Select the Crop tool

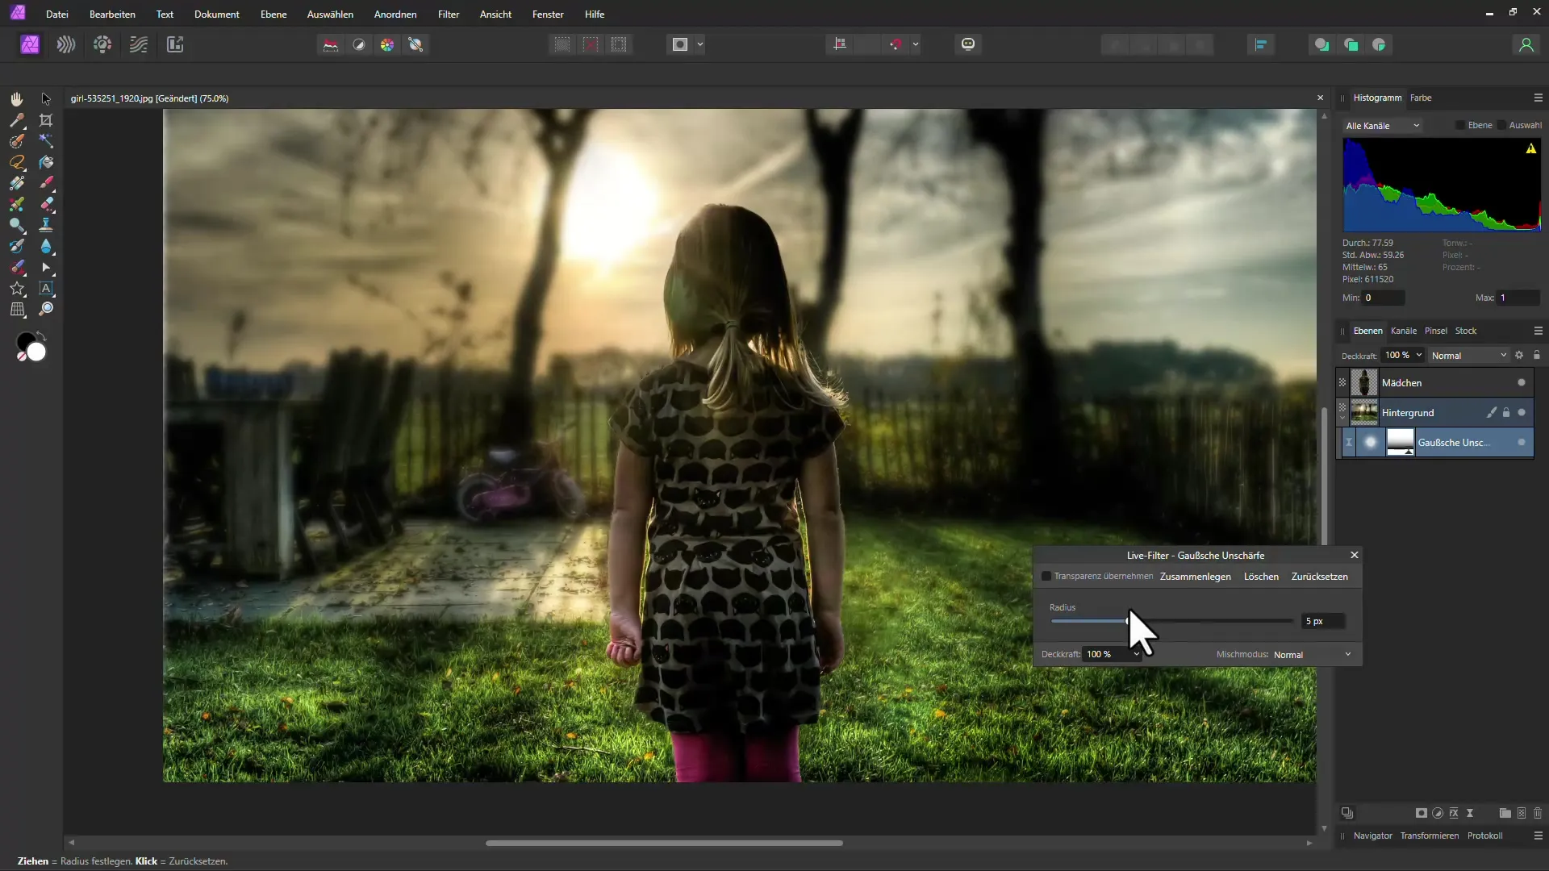[46, 119]
